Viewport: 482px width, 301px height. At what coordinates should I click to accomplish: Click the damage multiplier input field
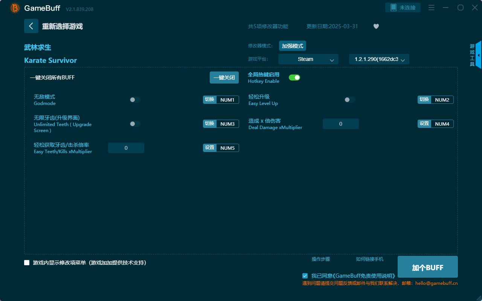340,123
